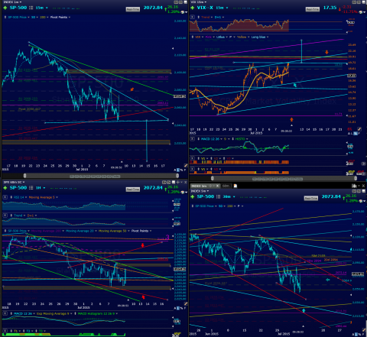The image size is (367, 337).
Task: Open the MACD 12 26 dropdown on the 1H chart
Action: coord(24,314)
